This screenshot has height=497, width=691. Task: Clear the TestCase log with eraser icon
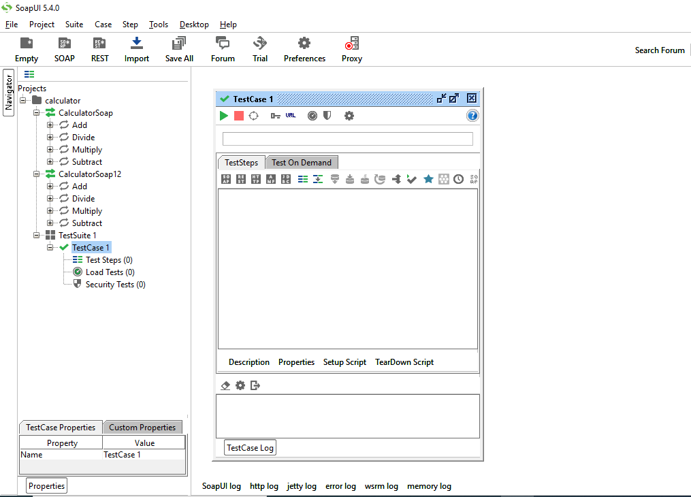tap(225, 385)
